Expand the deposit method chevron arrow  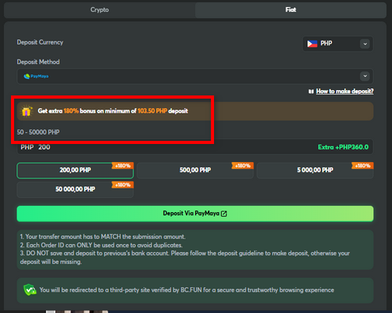[x=365, y=76]
